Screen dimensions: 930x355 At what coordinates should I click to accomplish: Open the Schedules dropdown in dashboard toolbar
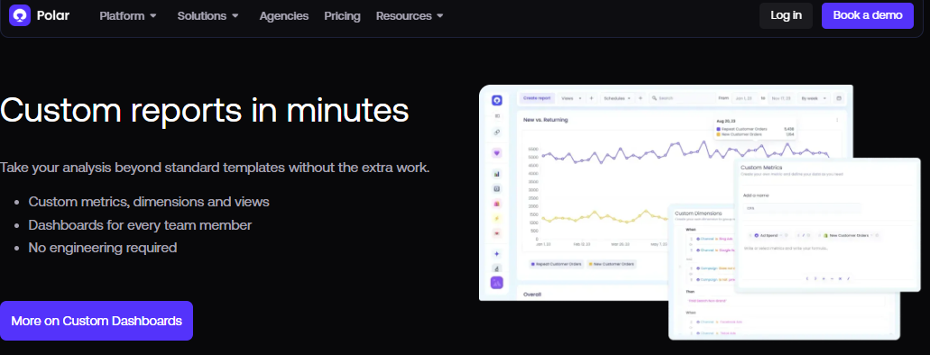[617, 98]
